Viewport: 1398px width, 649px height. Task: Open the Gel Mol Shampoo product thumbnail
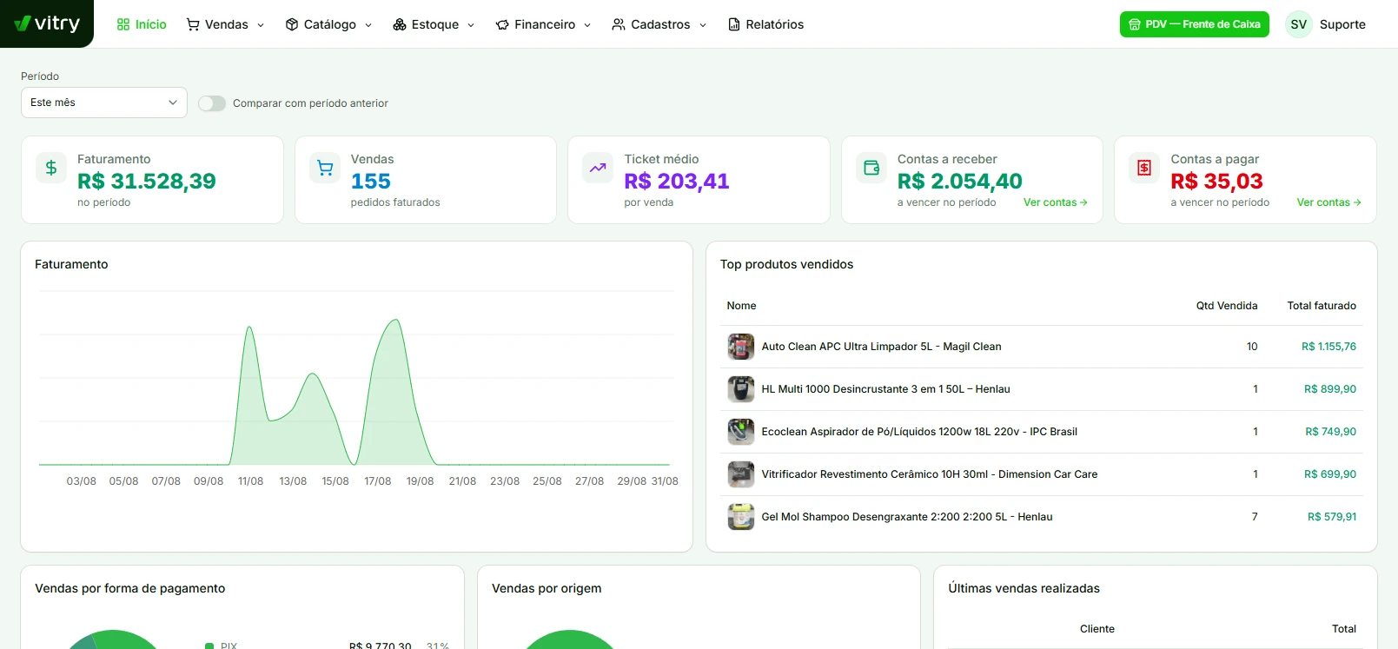pyautogui.click(x=741, y=517)
